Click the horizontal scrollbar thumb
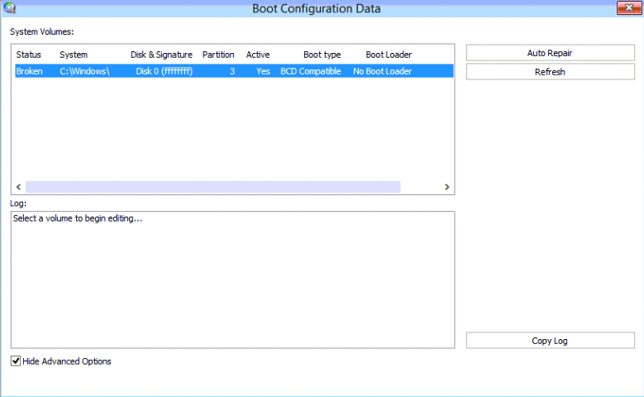Screen dimensions: 644x397 [212, 188]
